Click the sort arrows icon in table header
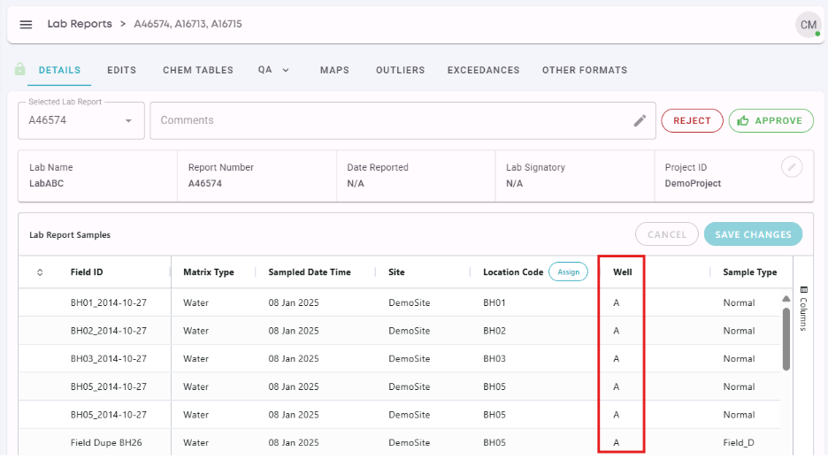This screenshot has width=828, height=459. pyautogui.click(x=40, y=272)
